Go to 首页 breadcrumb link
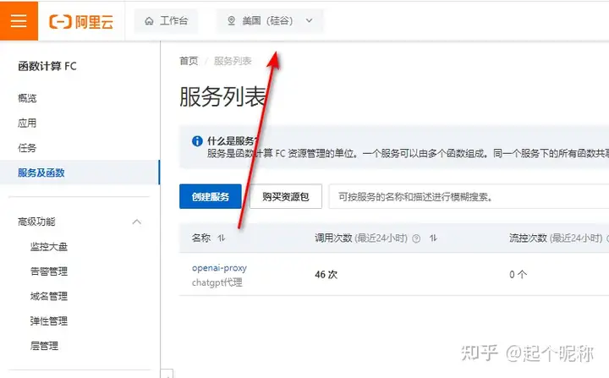 coord(189,61)
